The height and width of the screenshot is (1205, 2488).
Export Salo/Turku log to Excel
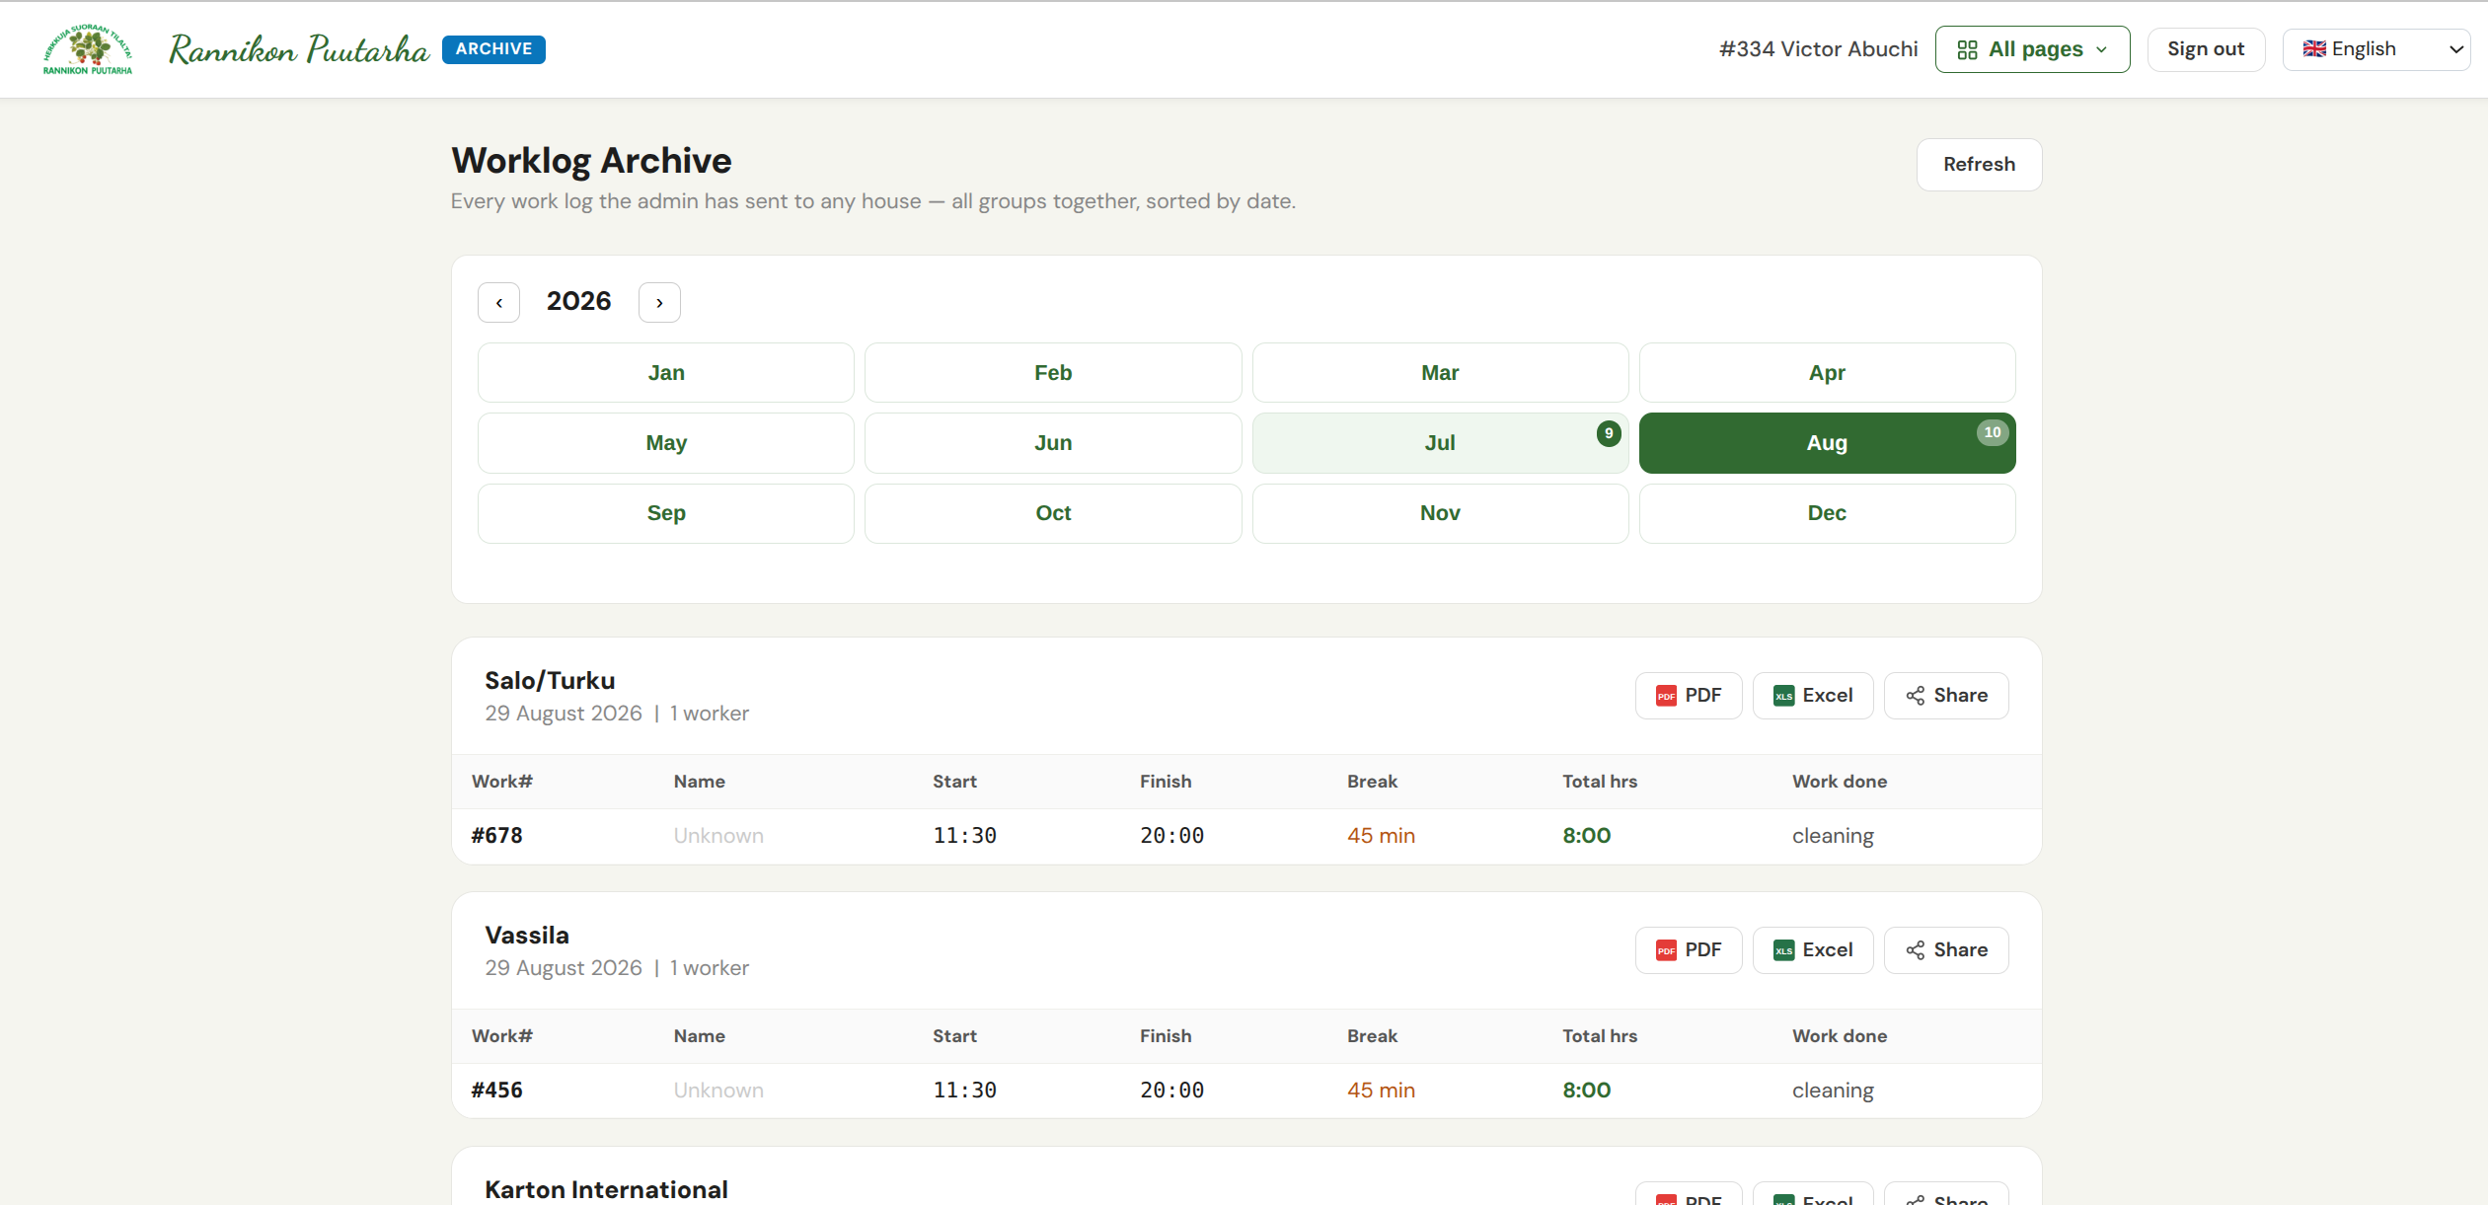[1813, 696]
